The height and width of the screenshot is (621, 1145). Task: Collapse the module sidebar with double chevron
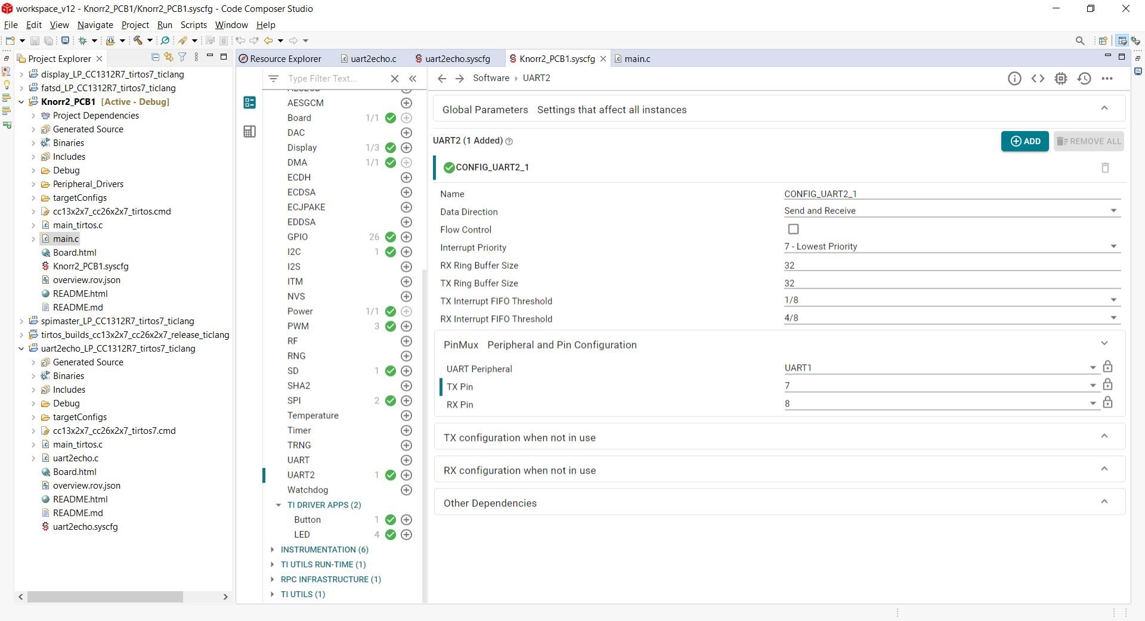tap(413, 79)
